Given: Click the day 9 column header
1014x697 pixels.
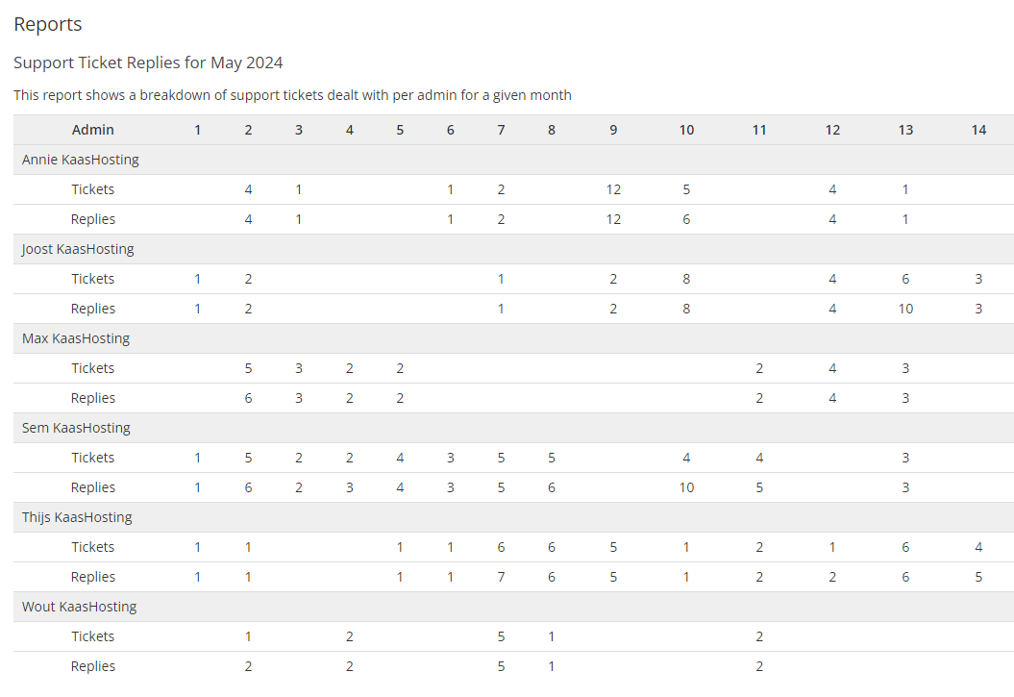Looking at the screenshot, I should click(613, 130).
